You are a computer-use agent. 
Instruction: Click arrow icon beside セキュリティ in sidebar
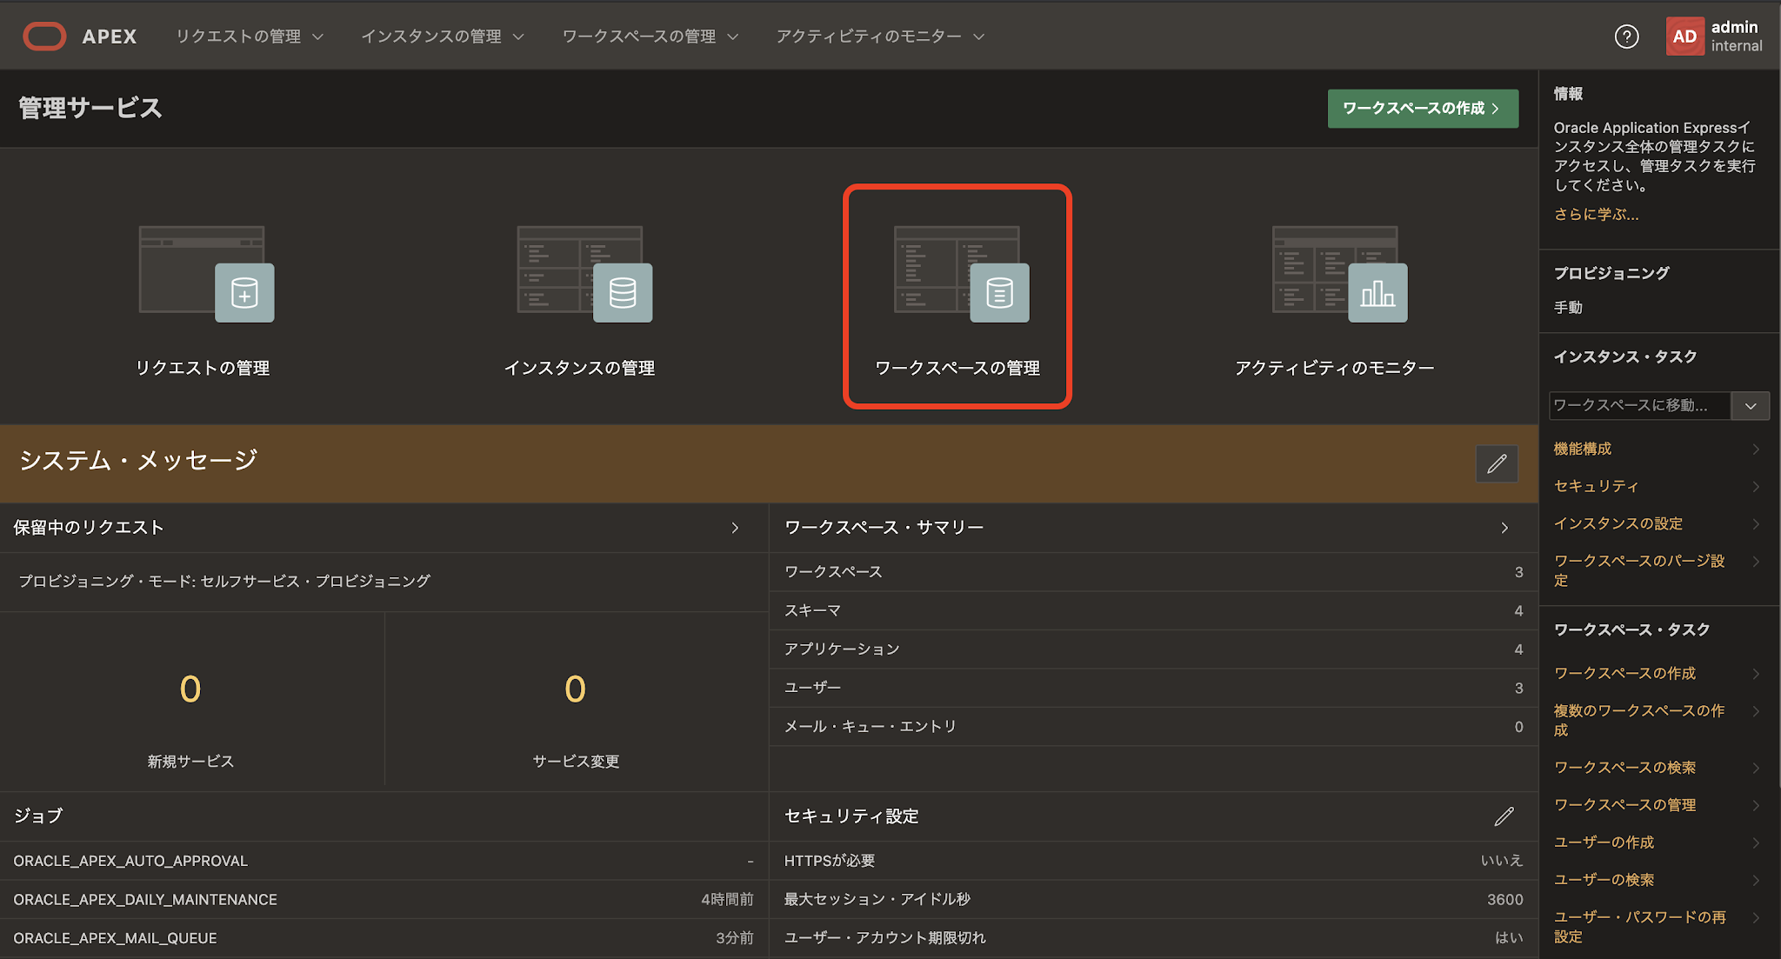click(1756, 487)
